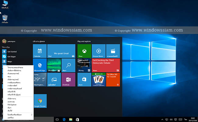Click the Play and explore group header
Viewport: 198px width, 122px height.
point(84,41)
